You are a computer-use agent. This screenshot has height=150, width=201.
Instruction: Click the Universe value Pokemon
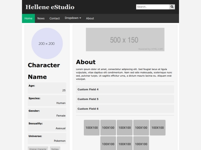coord(60,141)
